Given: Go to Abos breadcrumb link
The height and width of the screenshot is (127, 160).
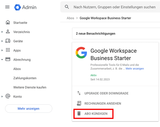Looking at the screenshot, I should 70,18.
